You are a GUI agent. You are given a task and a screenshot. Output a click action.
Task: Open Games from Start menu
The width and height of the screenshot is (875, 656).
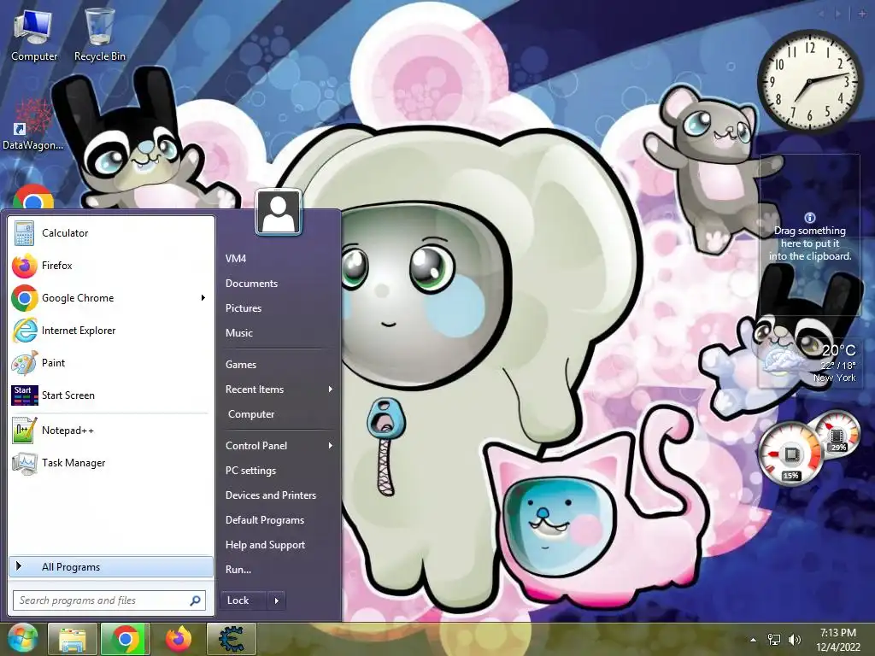click(241, 364)
